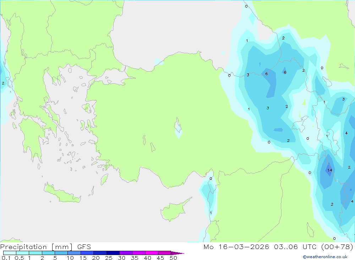This screenshot has width=355, height=260.
Task: Click the '15' legend scale label
Action: pyautogui.click(x=83, y=258)
